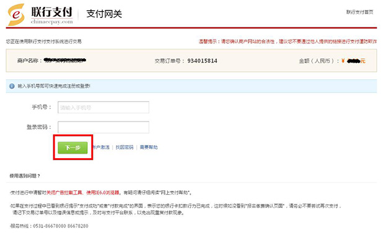381x238 pixels.
Task: Click the chinaecpay.com text under the logo
Action: tap(52, 22)
